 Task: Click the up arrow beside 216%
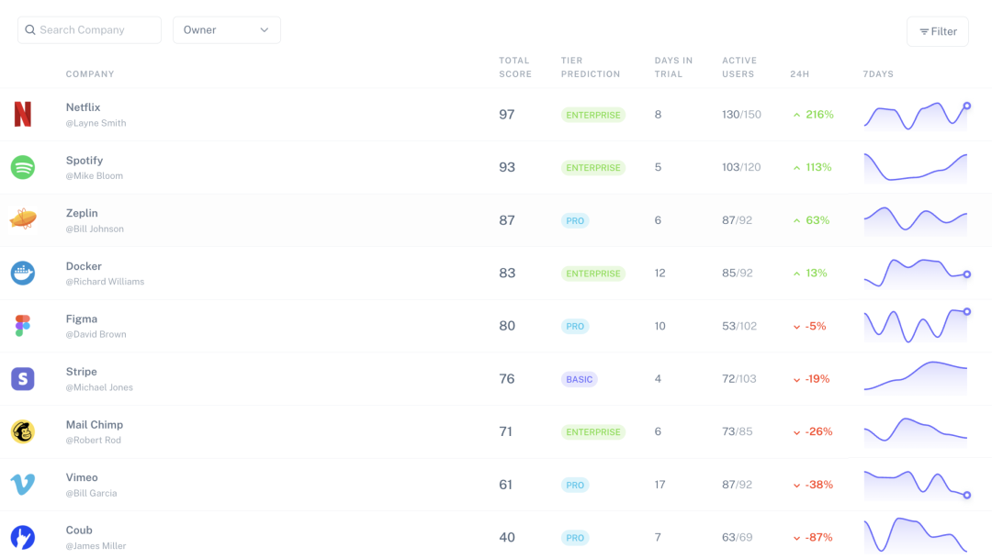pos(796,115)
